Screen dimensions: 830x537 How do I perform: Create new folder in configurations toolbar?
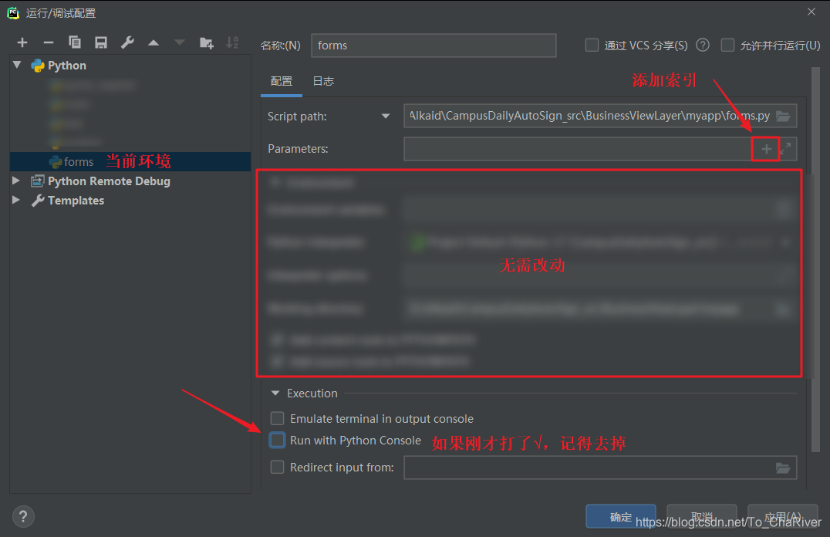(x=206, y=43)
